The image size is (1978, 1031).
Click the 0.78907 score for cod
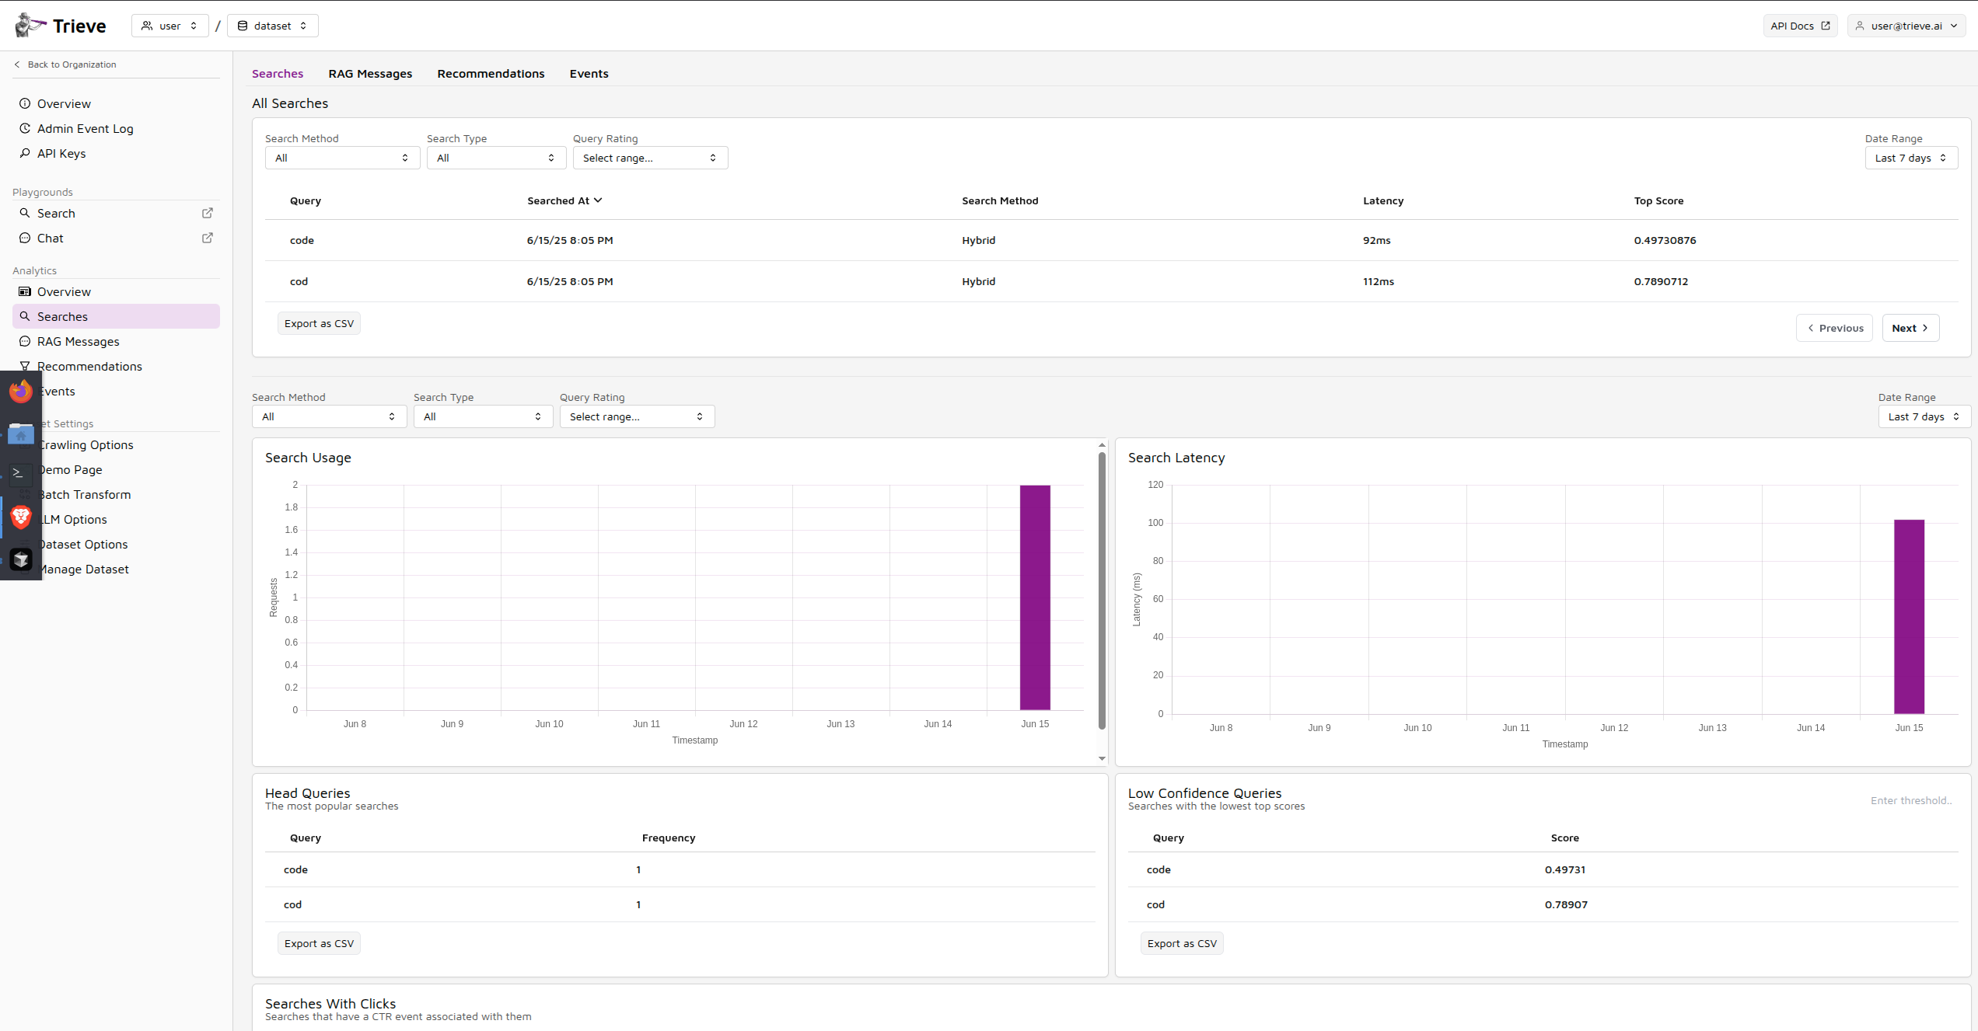point(1566,904)
